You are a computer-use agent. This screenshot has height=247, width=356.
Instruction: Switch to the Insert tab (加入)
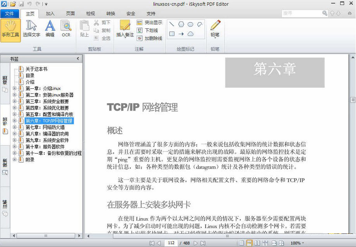point(50,14)
